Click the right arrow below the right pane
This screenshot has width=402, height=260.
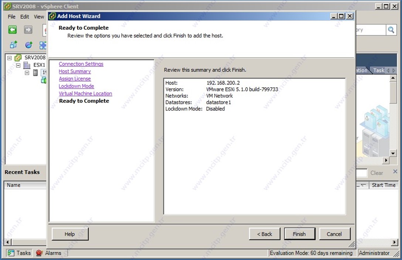pyautogui.click(x=386, y=161)
